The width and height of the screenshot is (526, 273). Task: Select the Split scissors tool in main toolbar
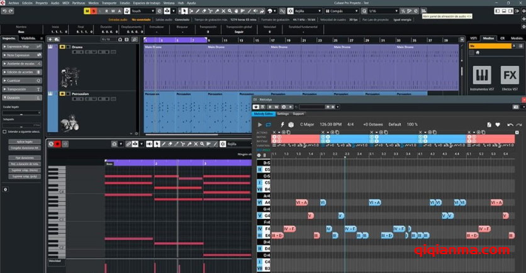pyautogui.click(x=210, y=11)
